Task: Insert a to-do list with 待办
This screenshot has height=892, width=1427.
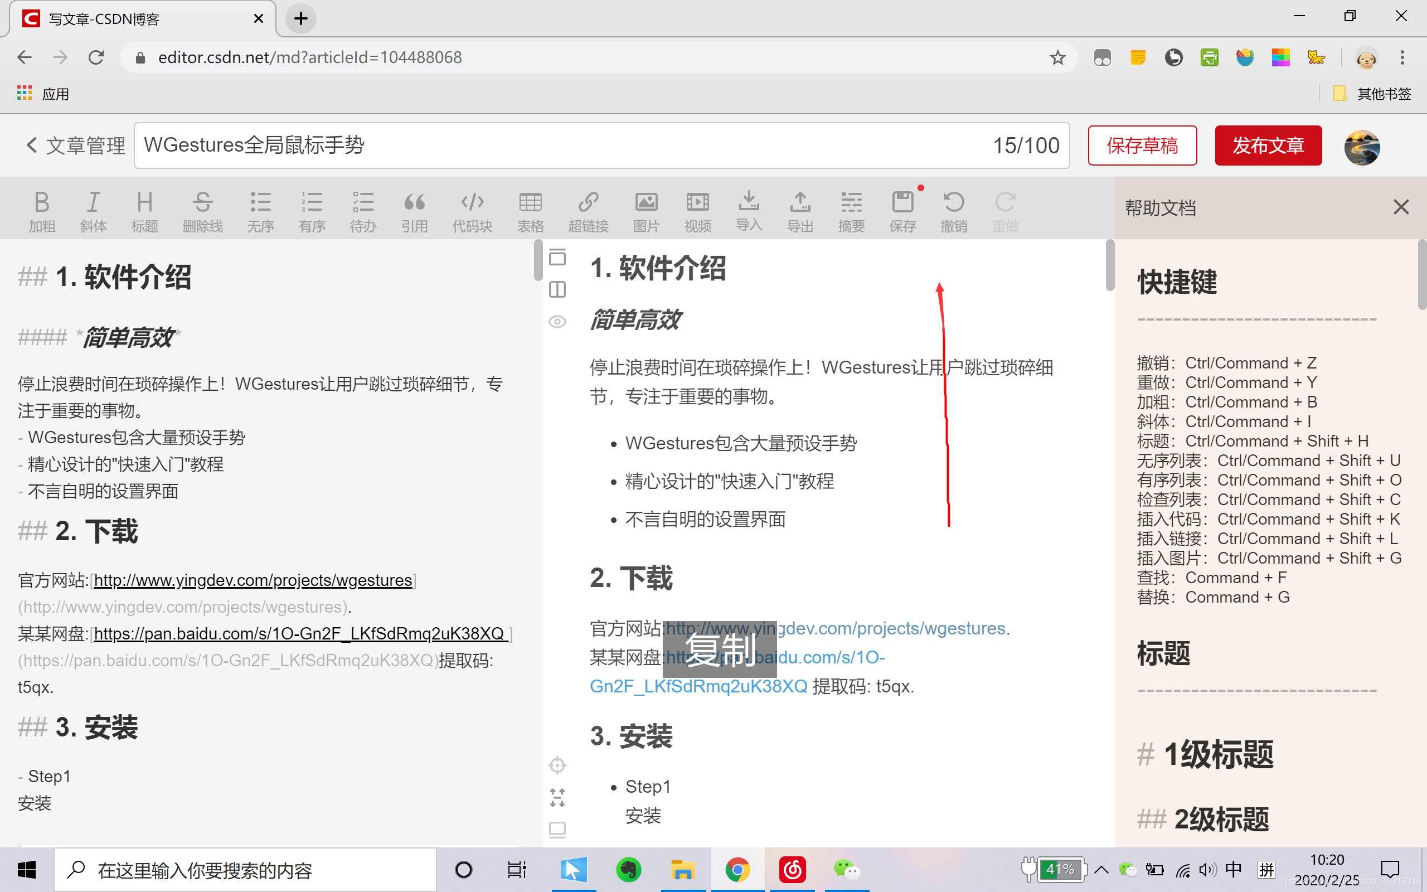Action: 363,211
